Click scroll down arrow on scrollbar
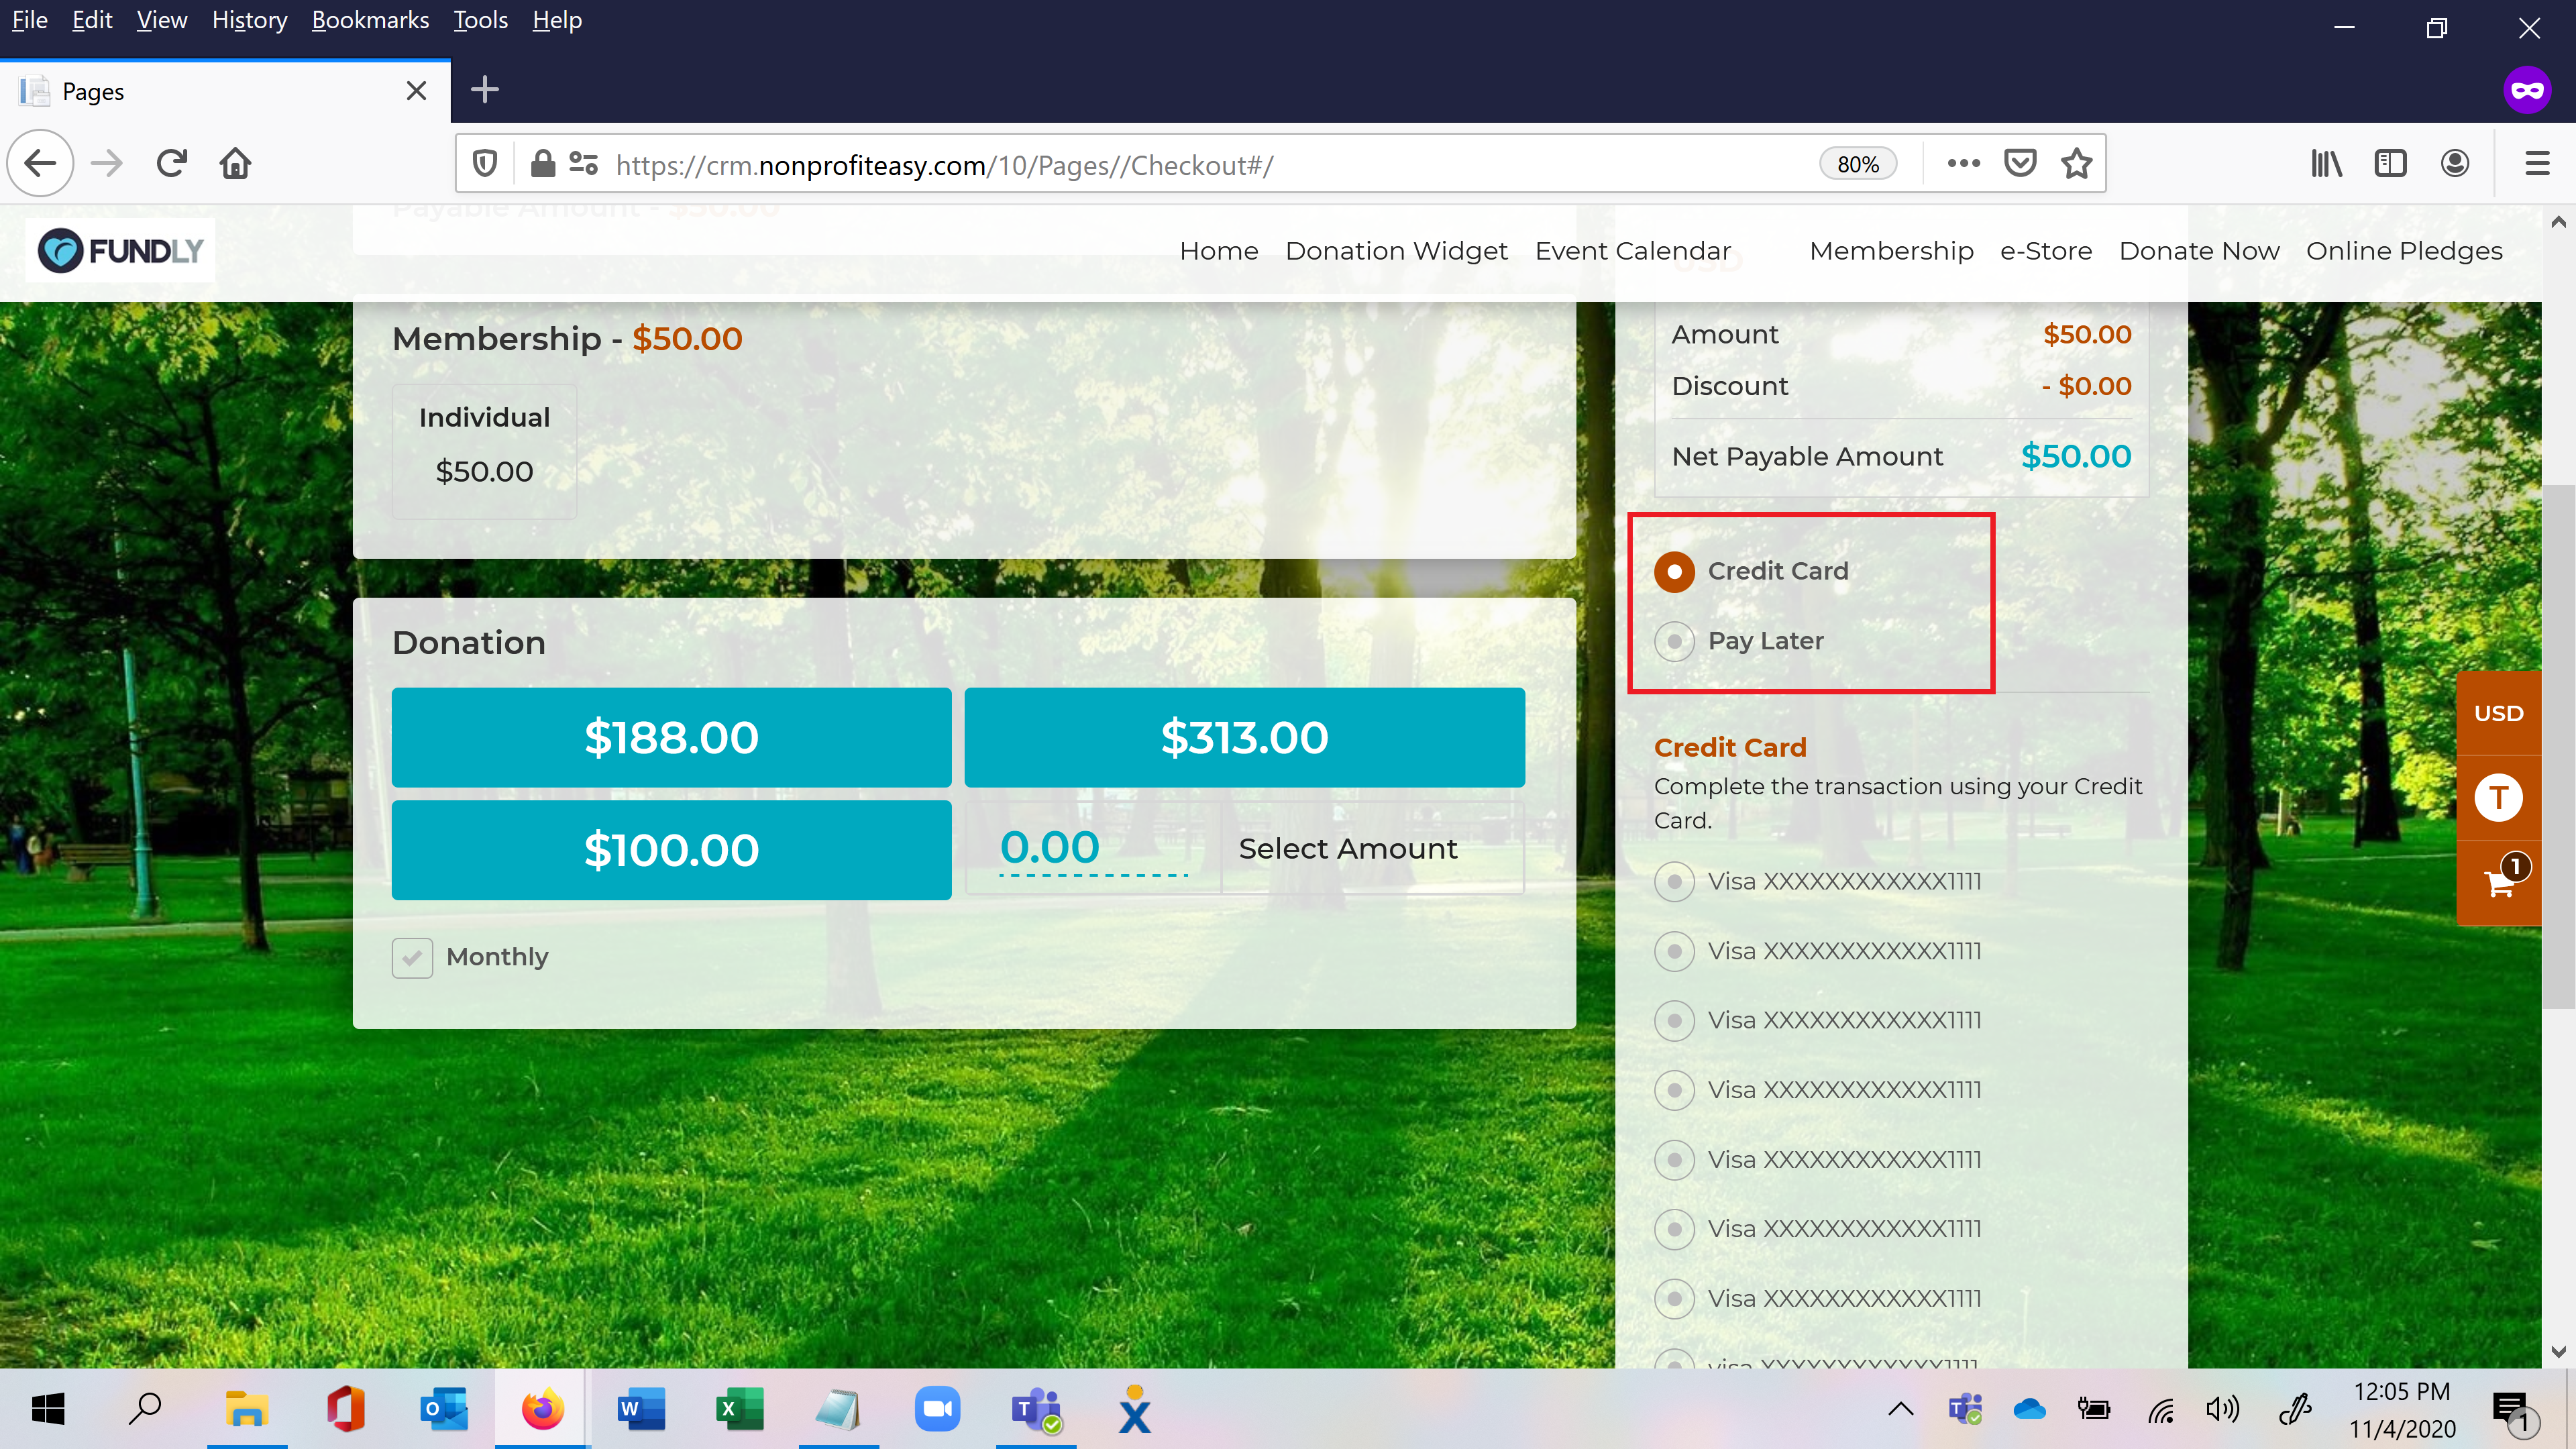Image resolution: width=2576 pixels, height=1449 pixels. 2558,1352
